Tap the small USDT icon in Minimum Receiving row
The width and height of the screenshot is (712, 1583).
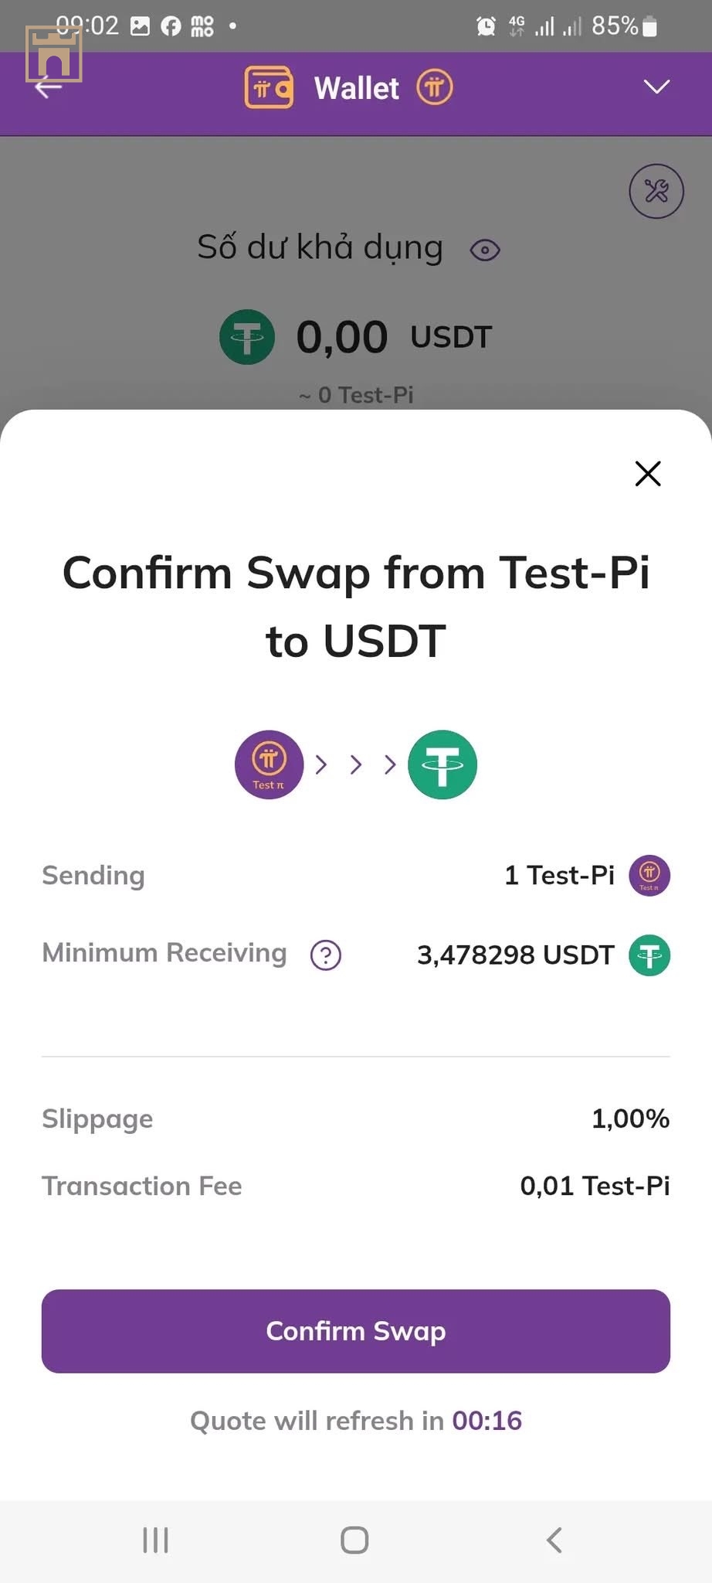[x=649, y=955]
